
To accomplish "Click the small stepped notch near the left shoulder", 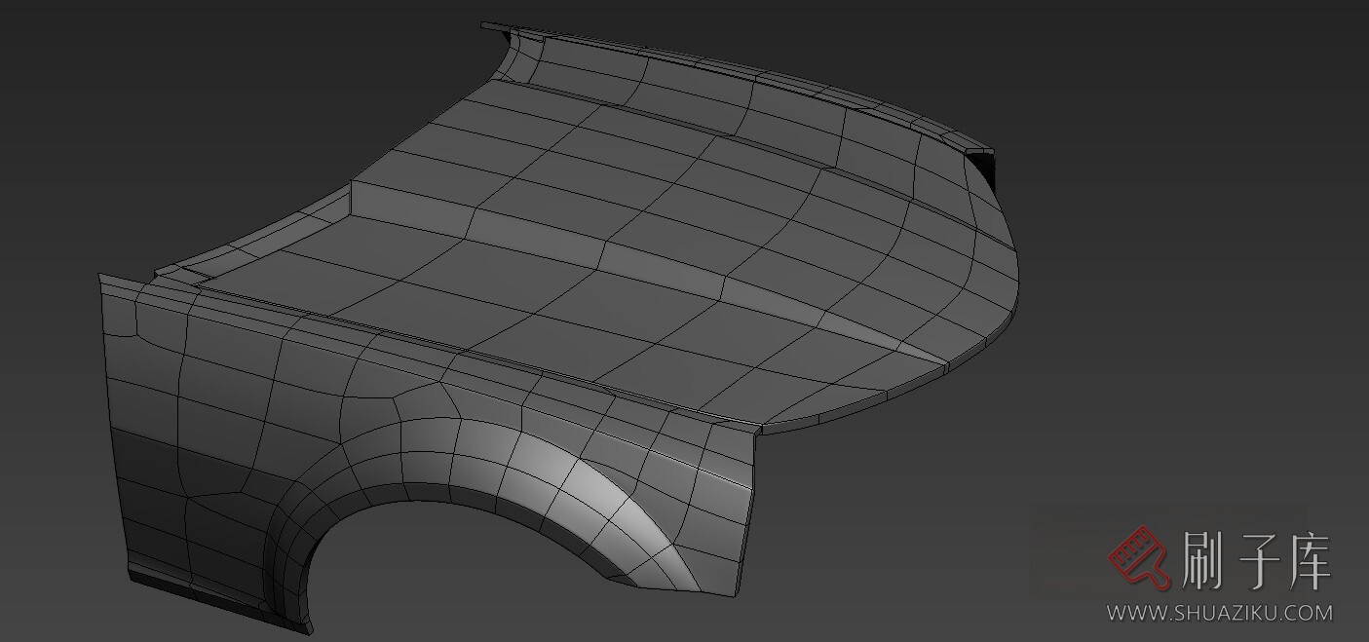I will pos(185,278).
